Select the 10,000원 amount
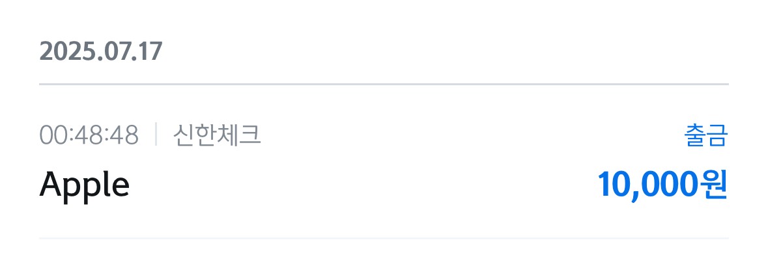The height and width of the screenshot is (279, 768). (x=662, y=185)
